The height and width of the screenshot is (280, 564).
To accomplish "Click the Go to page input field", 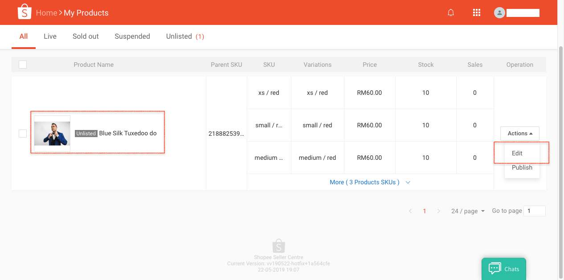I will pos(534,211).
